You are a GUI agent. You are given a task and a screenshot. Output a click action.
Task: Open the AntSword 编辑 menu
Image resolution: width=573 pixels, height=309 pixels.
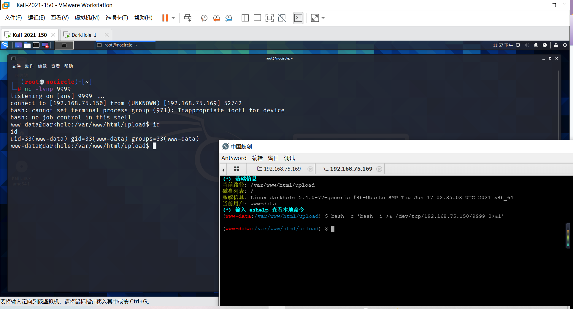click(x=257, y=158)
